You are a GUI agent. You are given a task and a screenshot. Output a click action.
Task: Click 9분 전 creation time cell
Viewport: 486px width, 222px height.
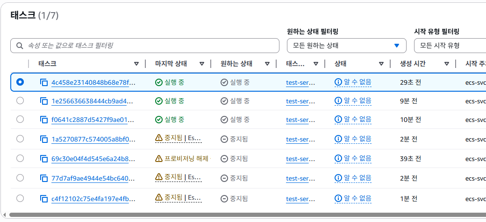coord(408,101)
